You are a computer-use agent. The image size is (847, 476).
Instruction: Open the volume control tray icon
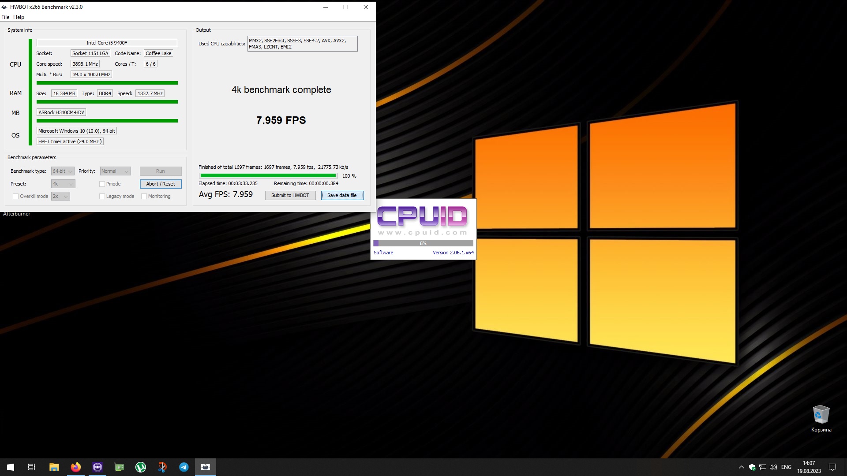pyautogui.click(x=773, y=467)
